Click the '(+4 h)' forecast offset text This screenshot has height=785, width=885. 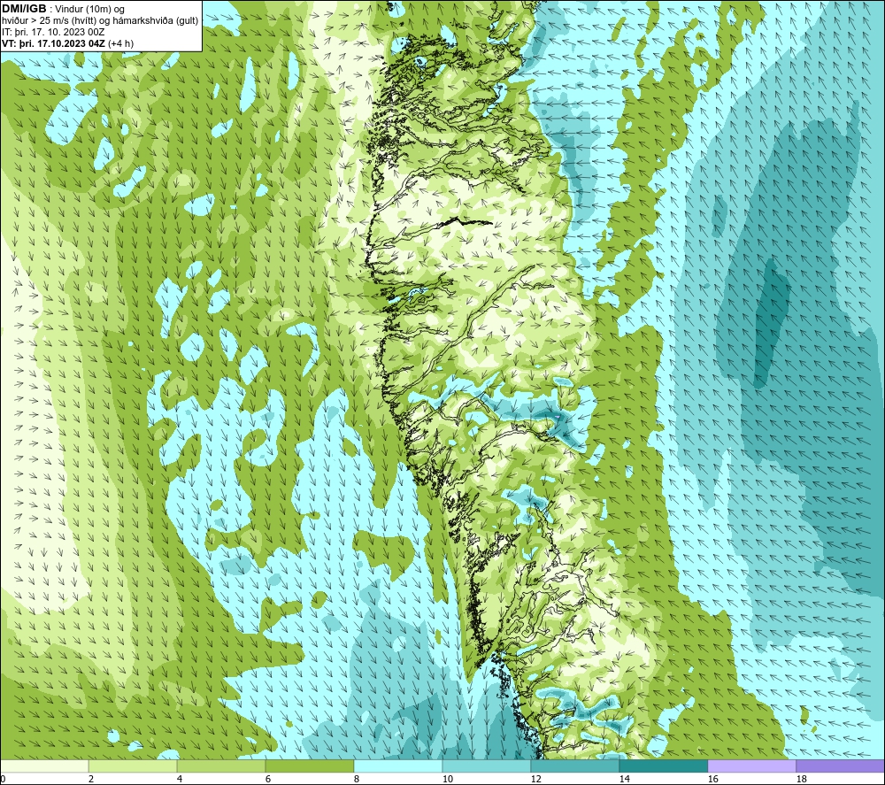[x=120, y=43]
